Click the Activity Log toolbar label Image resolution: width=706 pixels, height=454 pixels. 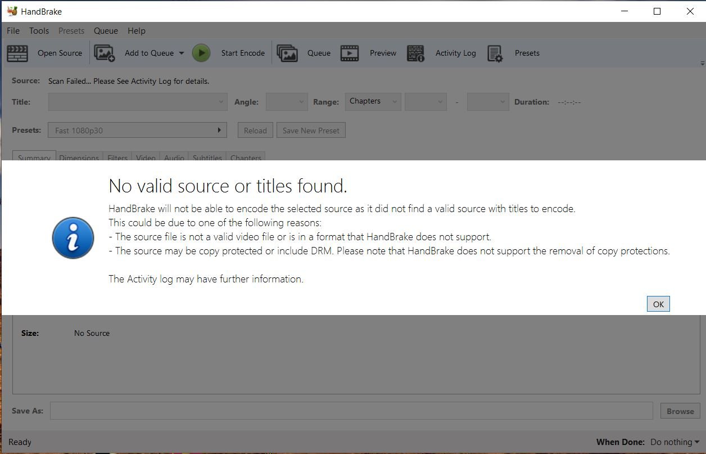(x=456, y=53)
